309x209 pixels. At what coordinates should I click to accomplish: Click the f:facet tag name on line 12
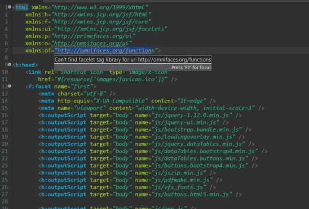[40, 87]
